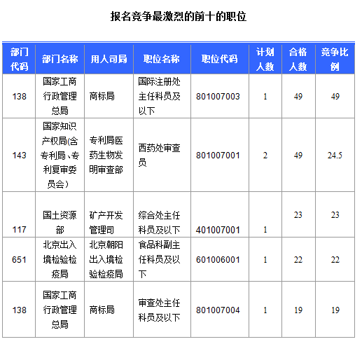
Task: Select the 职位名称 column header
Action: coord(162,59)
